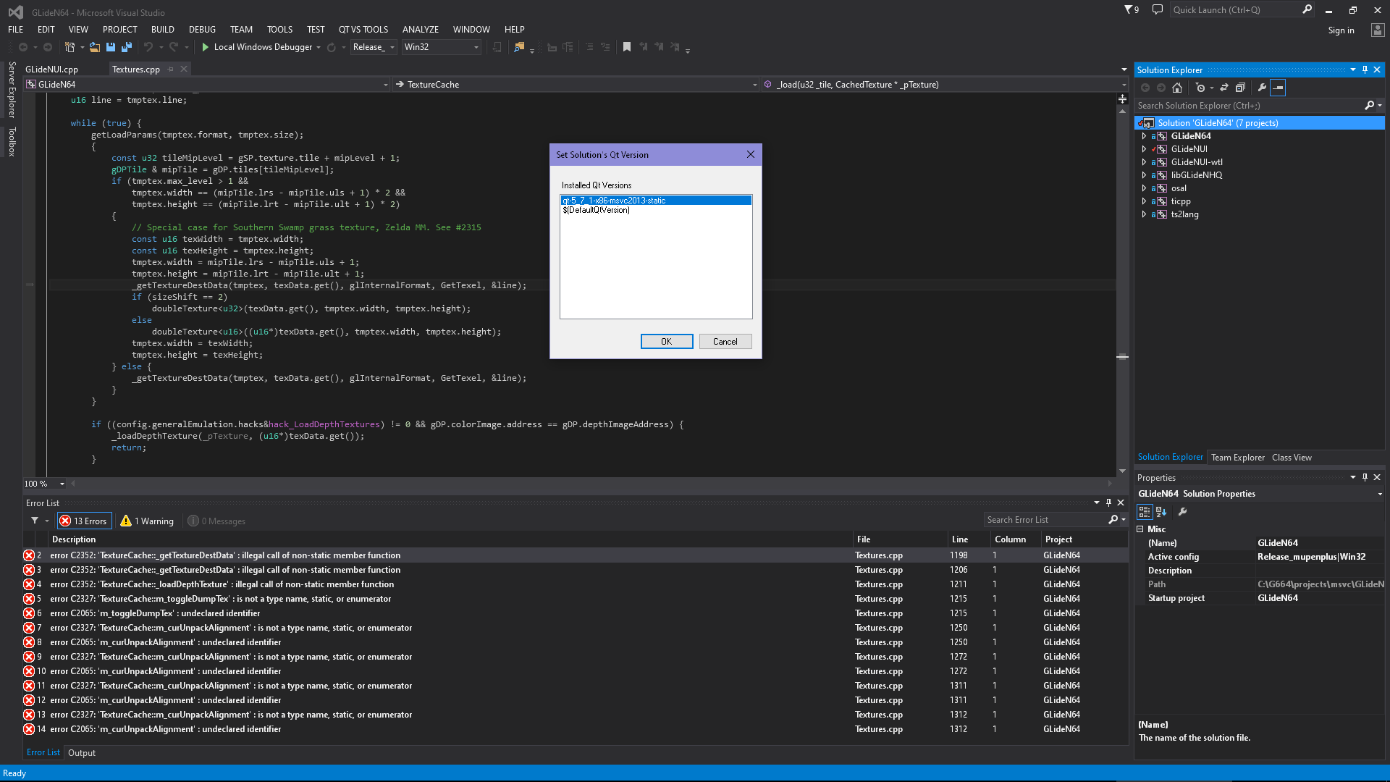
Task: Sync Solution Explorer with active document
Action: tap(1224, 88)
